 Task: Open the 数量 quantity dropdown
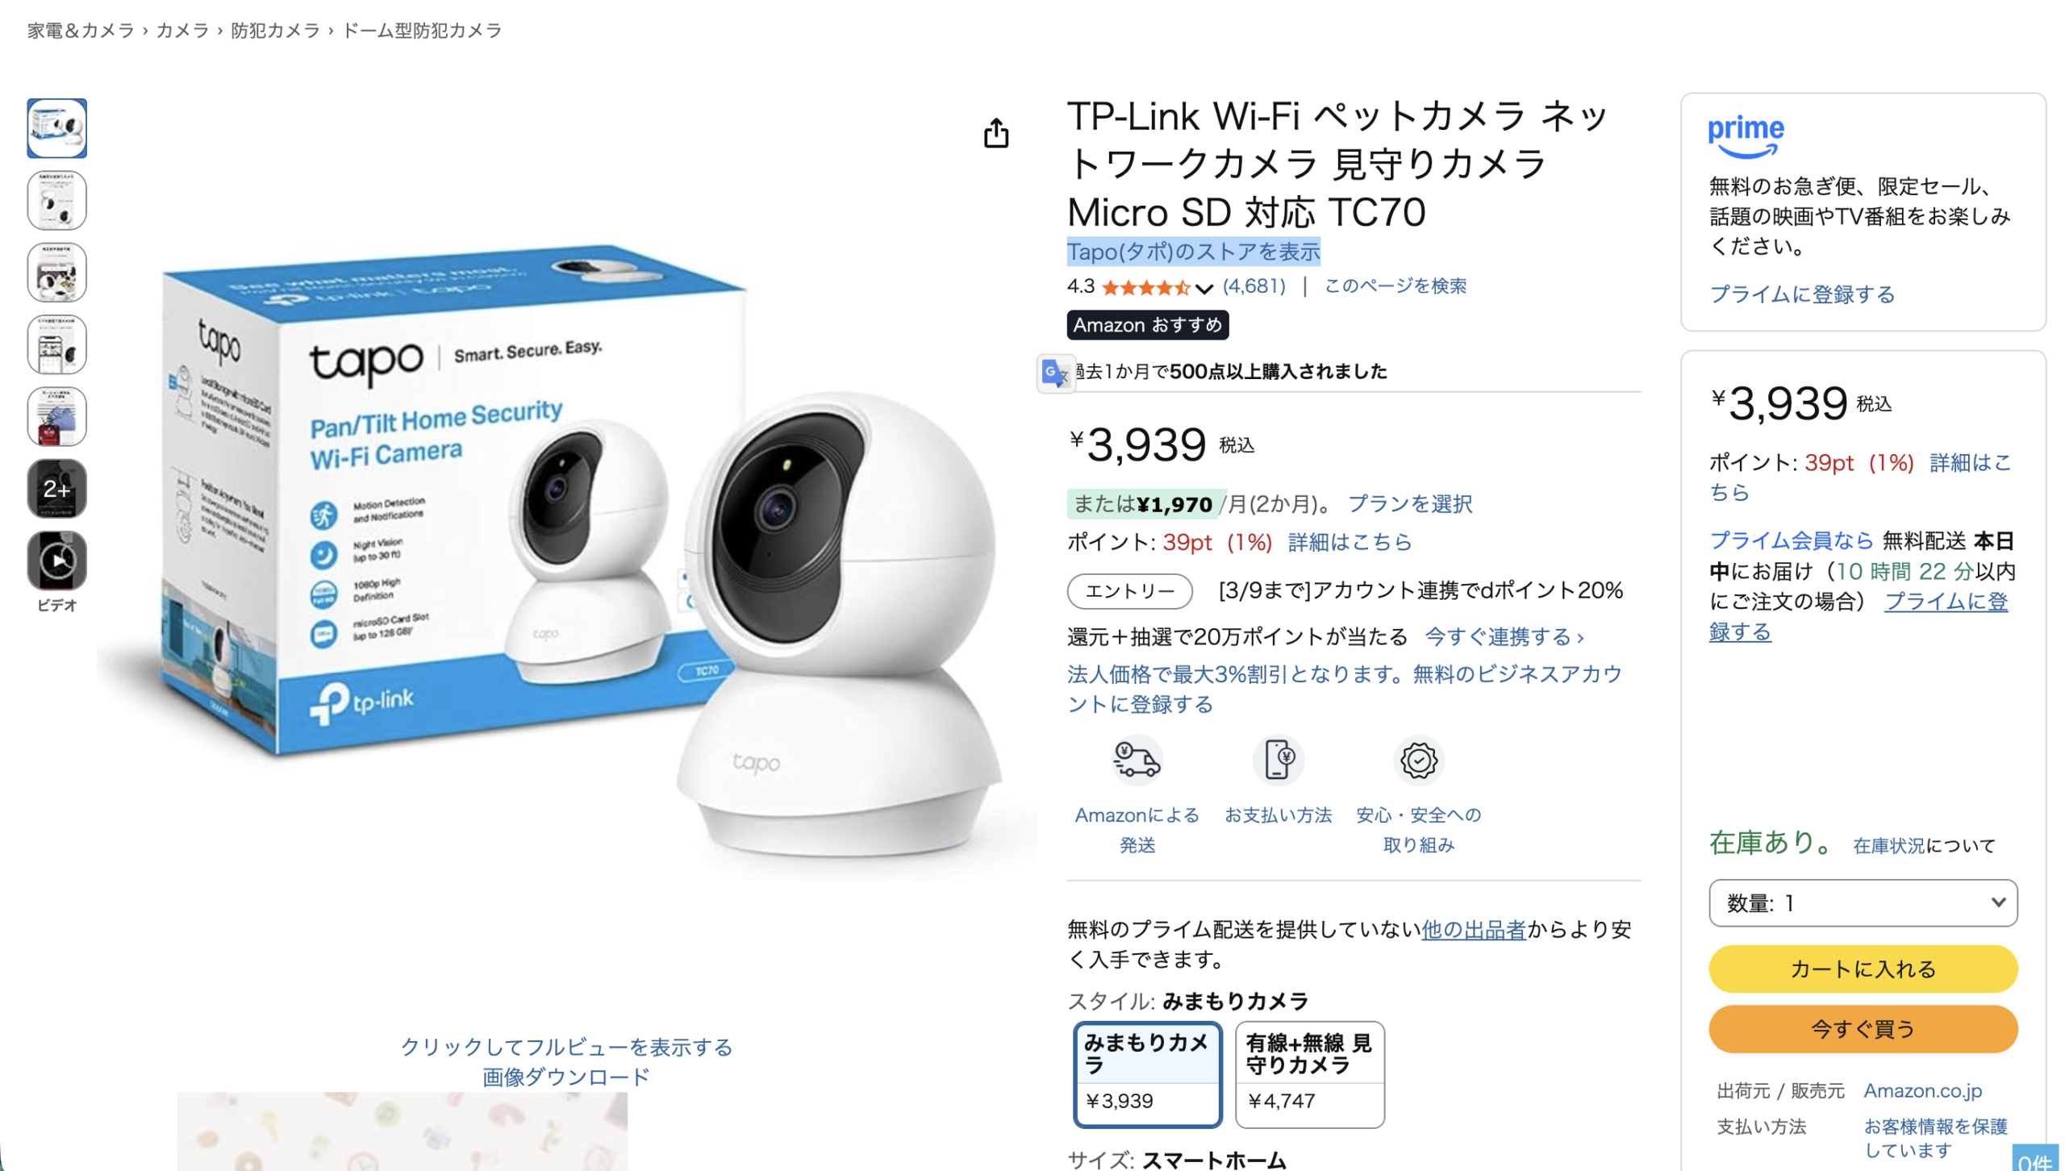pyautogui.click(x=1863, y=902)
